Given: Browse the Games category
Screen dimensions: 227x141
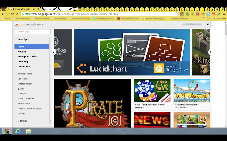Looking at the screenshot, I should coord(21,88).
